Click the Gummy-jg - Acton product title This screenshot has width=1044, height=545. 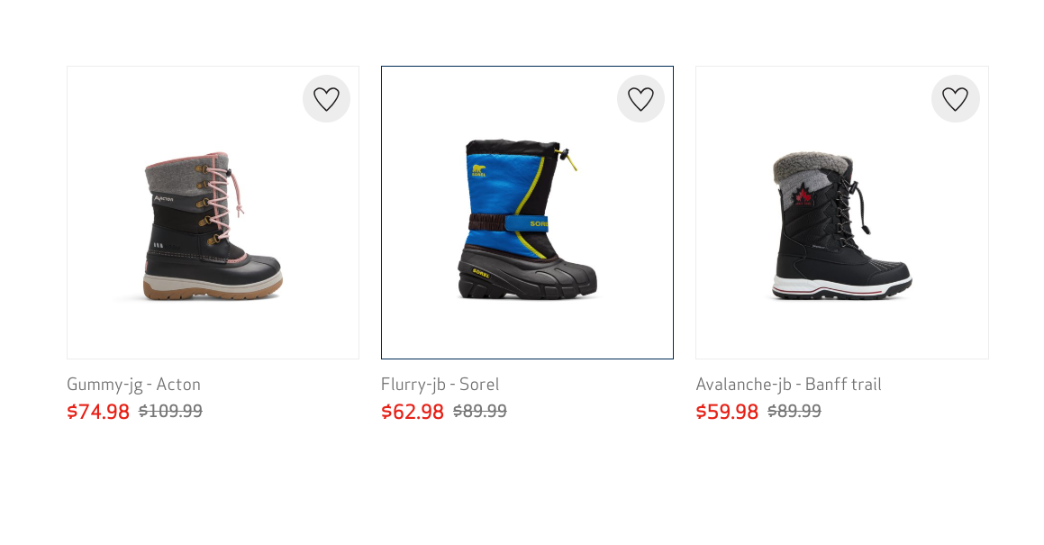point(133,385)
